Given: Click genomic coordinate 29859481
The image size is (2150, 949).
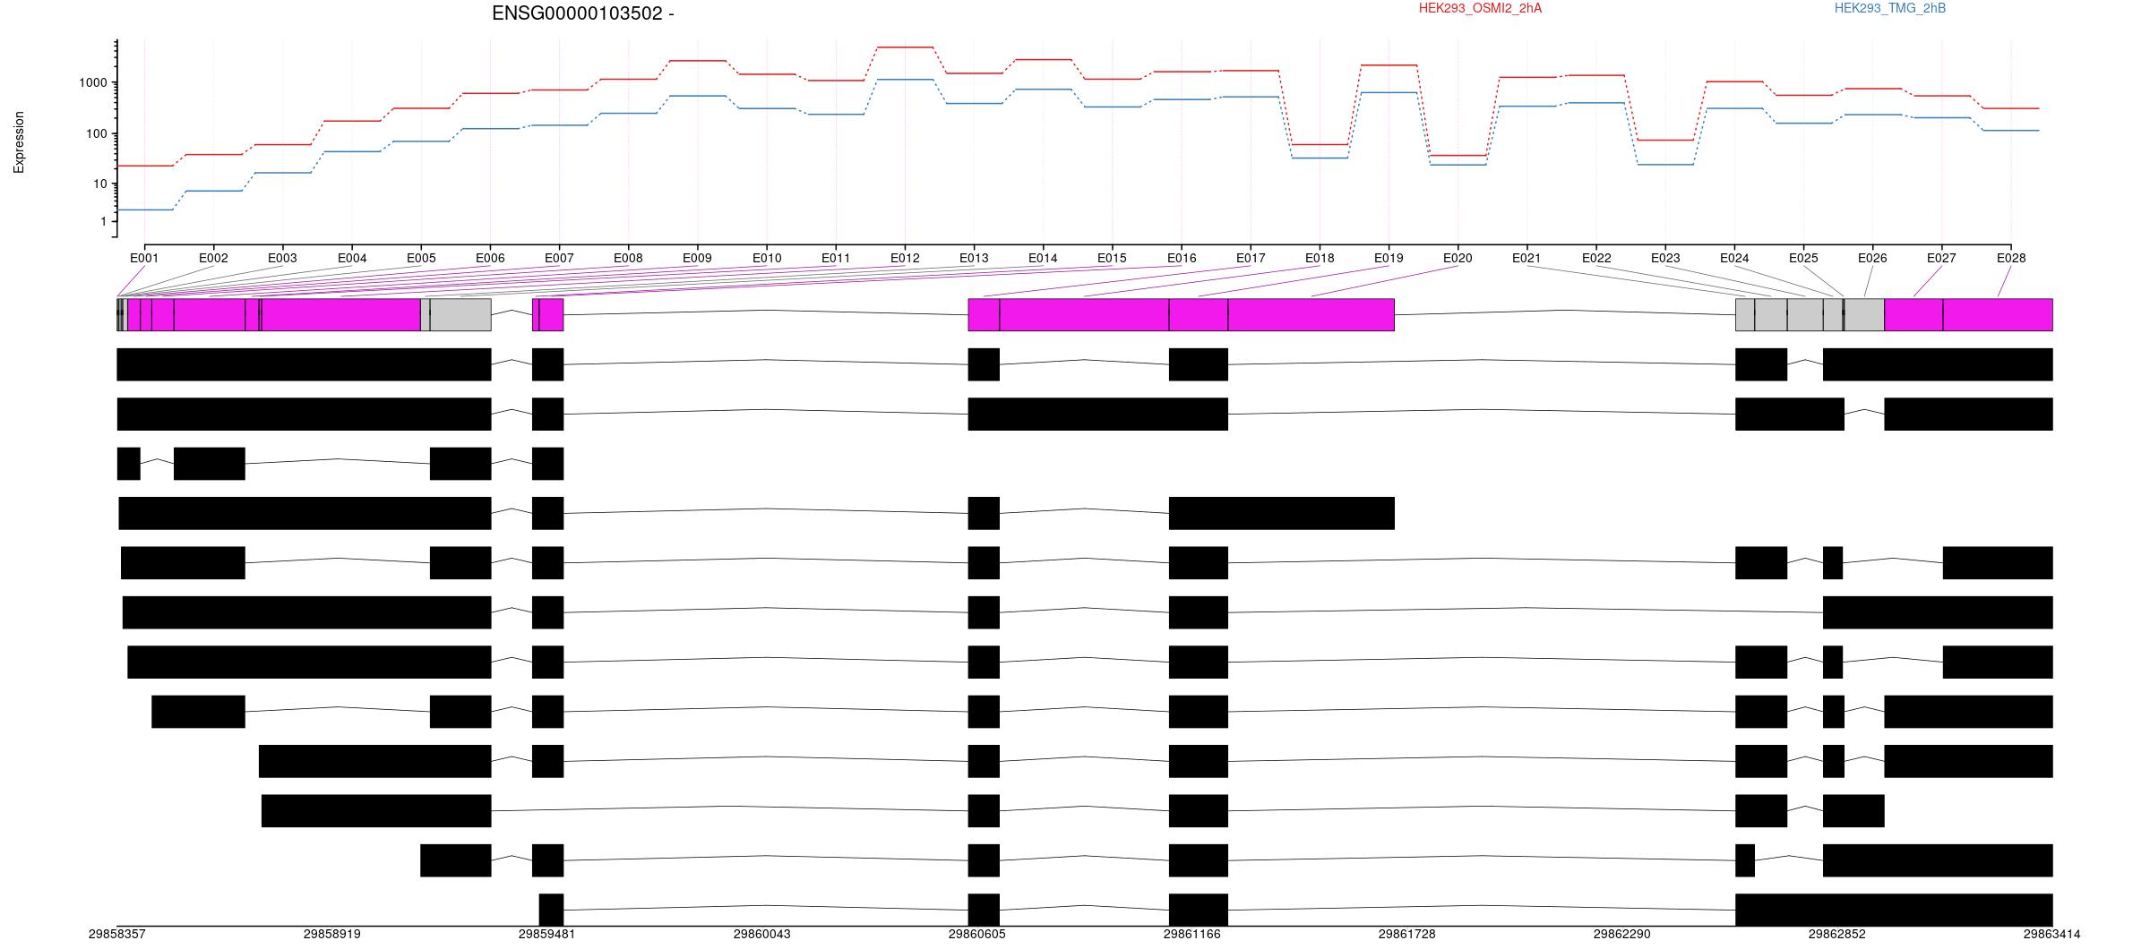Looking at the screenshot, I should coord(547,934).
